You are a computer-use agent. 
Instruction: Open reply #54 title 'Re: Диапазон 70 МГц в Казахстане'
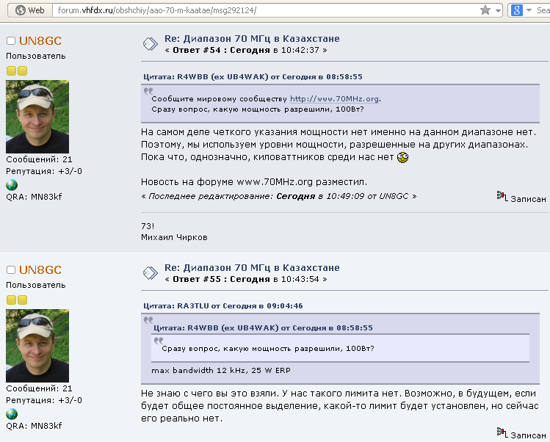252,39
